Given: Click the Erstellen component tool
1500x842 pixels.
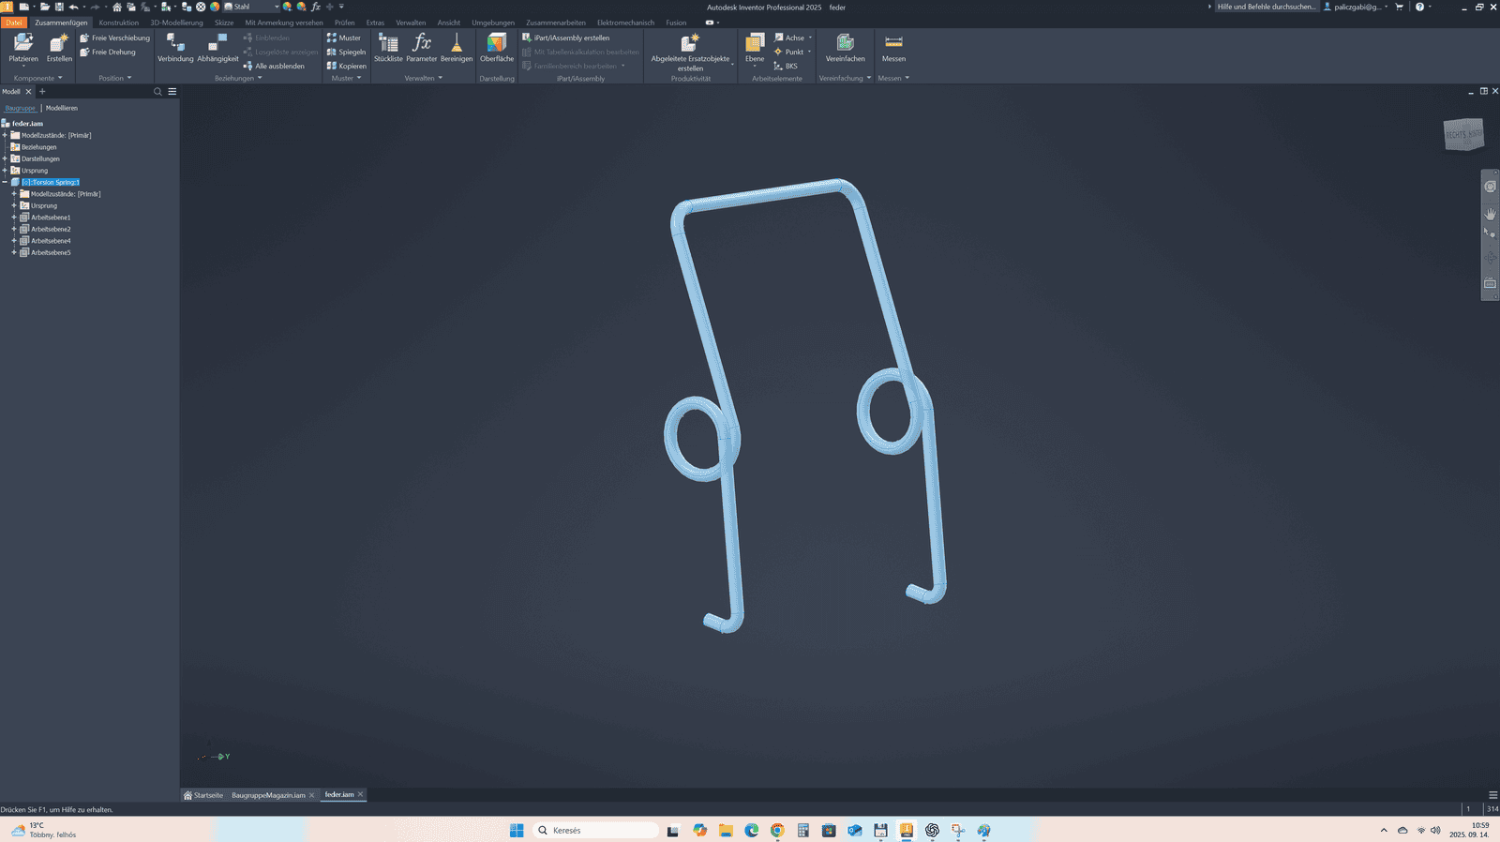Looking at the screenshot, I should pos(59,49).
